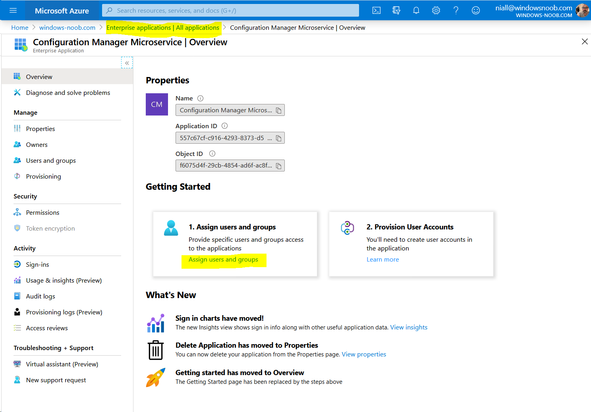Click the user account avatar
The image size is (591, 412).
(x=582, y=11)
